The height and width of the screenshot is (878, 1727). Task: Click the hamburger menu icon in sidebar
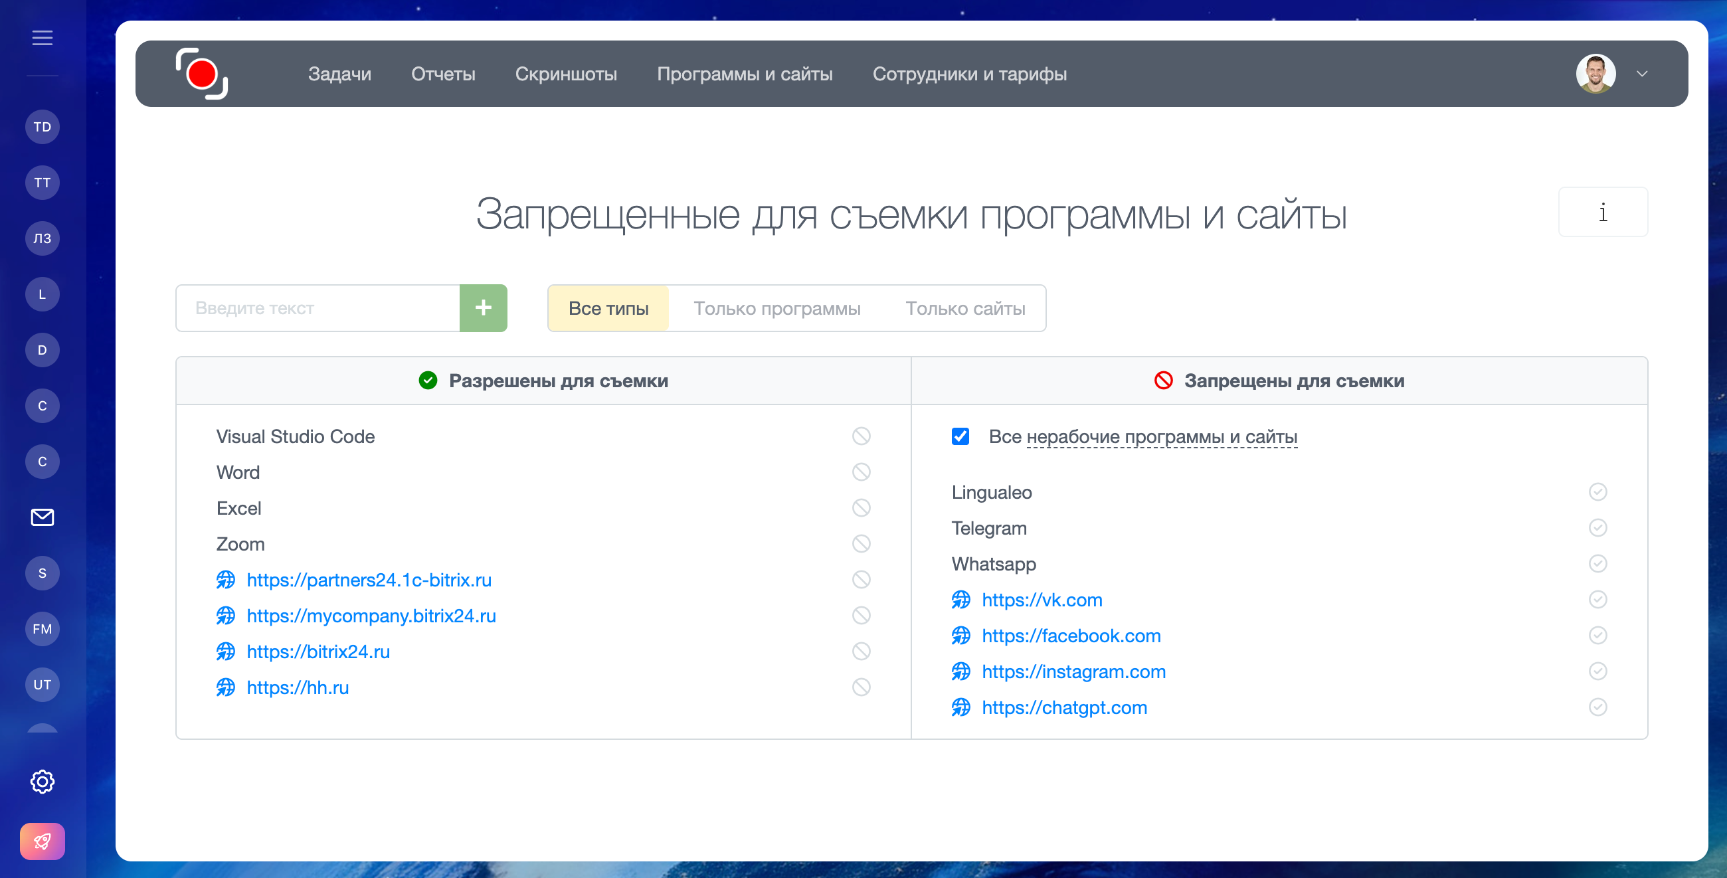point(43,38)
